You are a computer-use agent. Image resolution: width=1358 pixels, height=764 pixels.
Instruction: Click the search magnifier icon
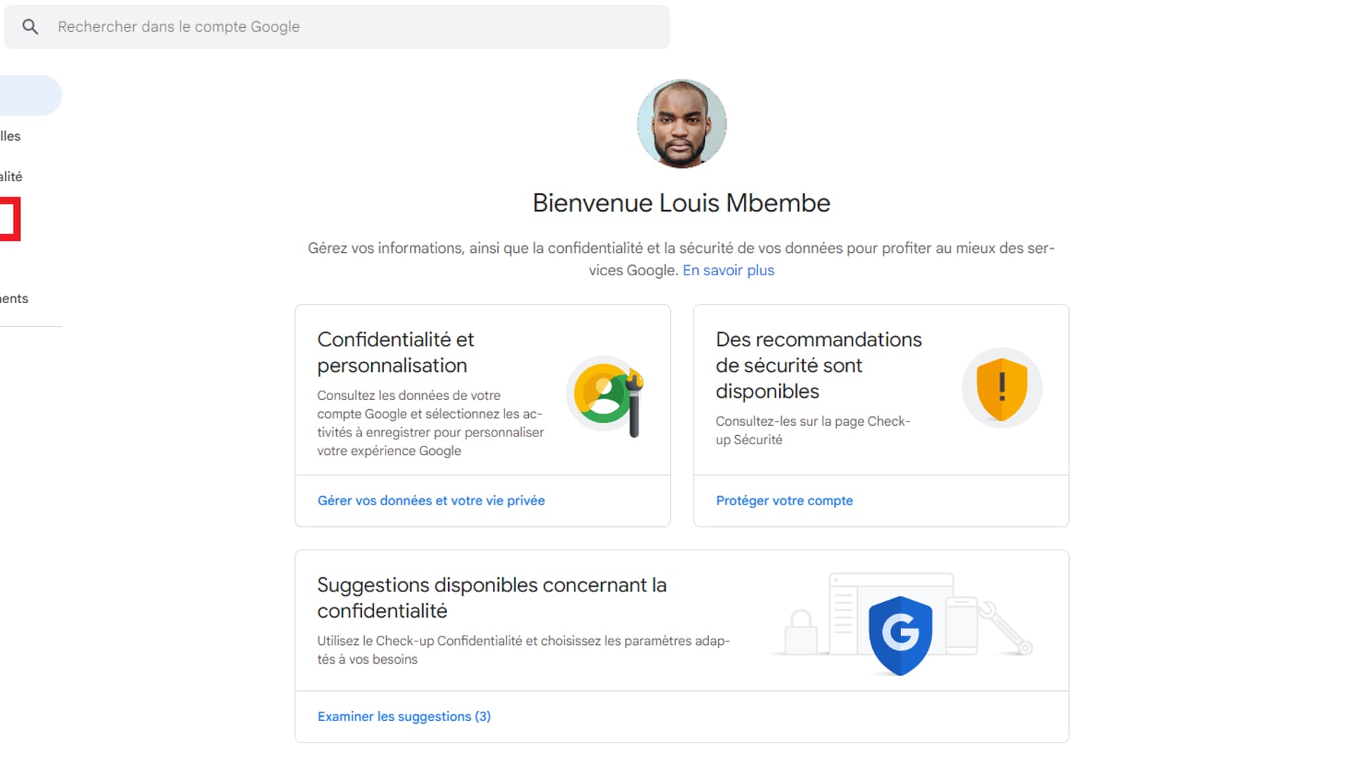[30, 27]
